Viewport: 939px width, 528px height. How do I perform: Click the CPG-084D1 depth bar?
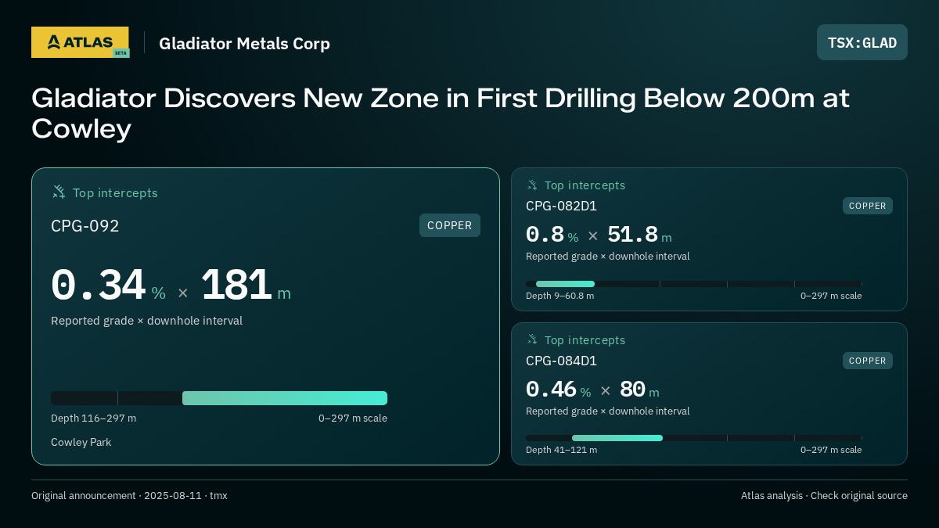tap(694, 438)
